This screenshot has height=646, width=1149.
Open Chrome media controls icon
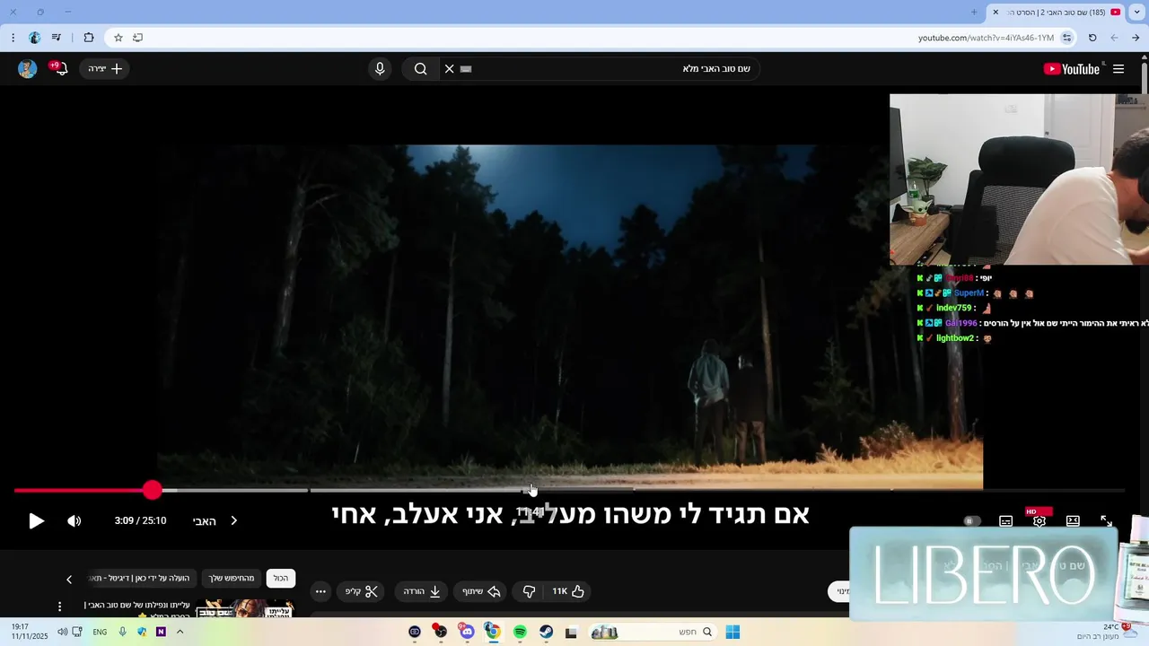point(57,38)
